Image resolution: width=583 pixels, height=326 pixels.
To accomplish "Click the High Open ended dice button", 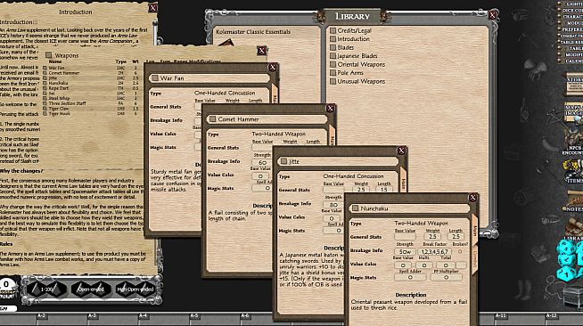I will tap(135, 289).
